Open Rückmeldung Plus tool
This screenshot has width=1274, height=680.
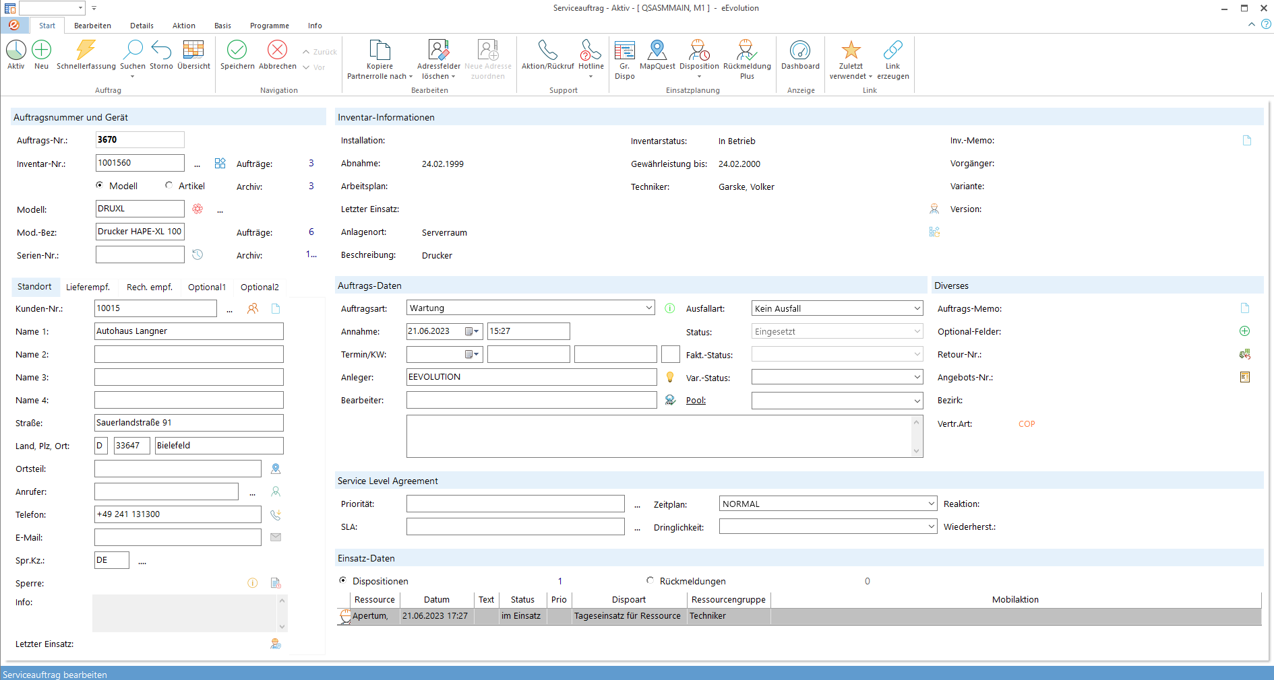(x=747, y=50)
